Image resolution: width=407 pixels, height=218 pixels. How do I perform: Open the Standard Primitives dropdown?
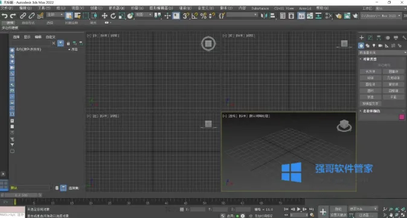[382, 52]
